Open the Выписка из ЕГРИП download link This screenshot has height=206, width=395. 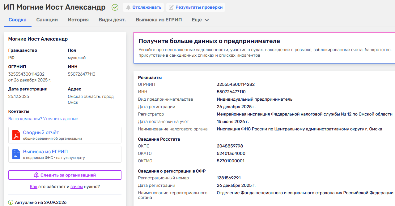point(45,152)
